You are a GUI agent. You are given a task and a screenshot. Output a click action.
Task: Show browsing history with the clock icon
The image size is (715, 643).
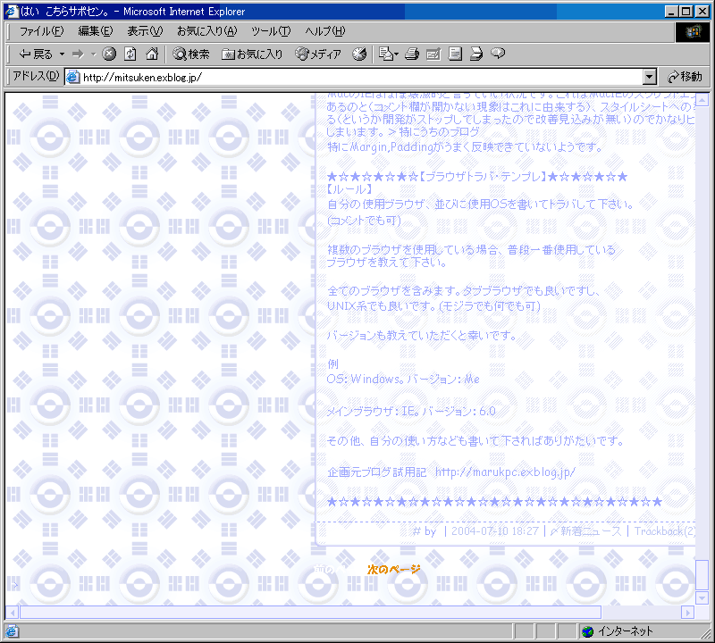click(x=359, y=54)
